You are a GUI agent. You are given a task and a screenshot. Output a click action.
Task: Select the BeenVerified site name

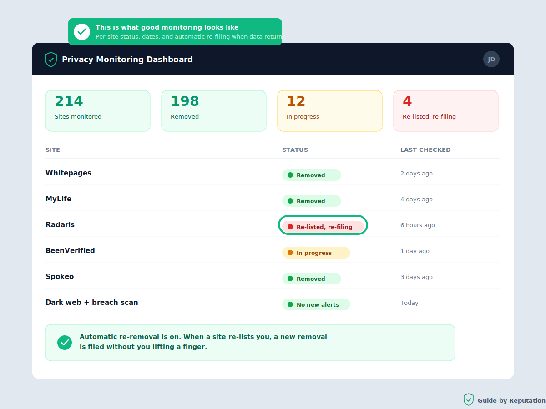pos(70,251)
